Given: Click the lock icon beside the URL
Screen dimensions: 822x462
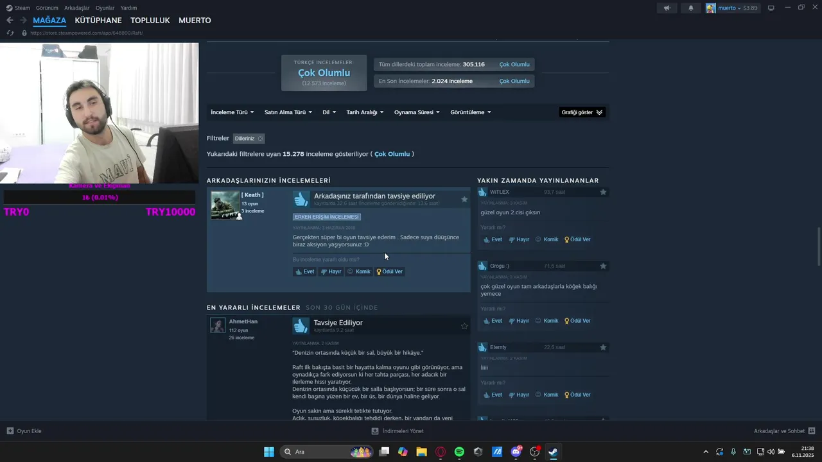Looking at the screenshot, I should click(x=24, y=33).
